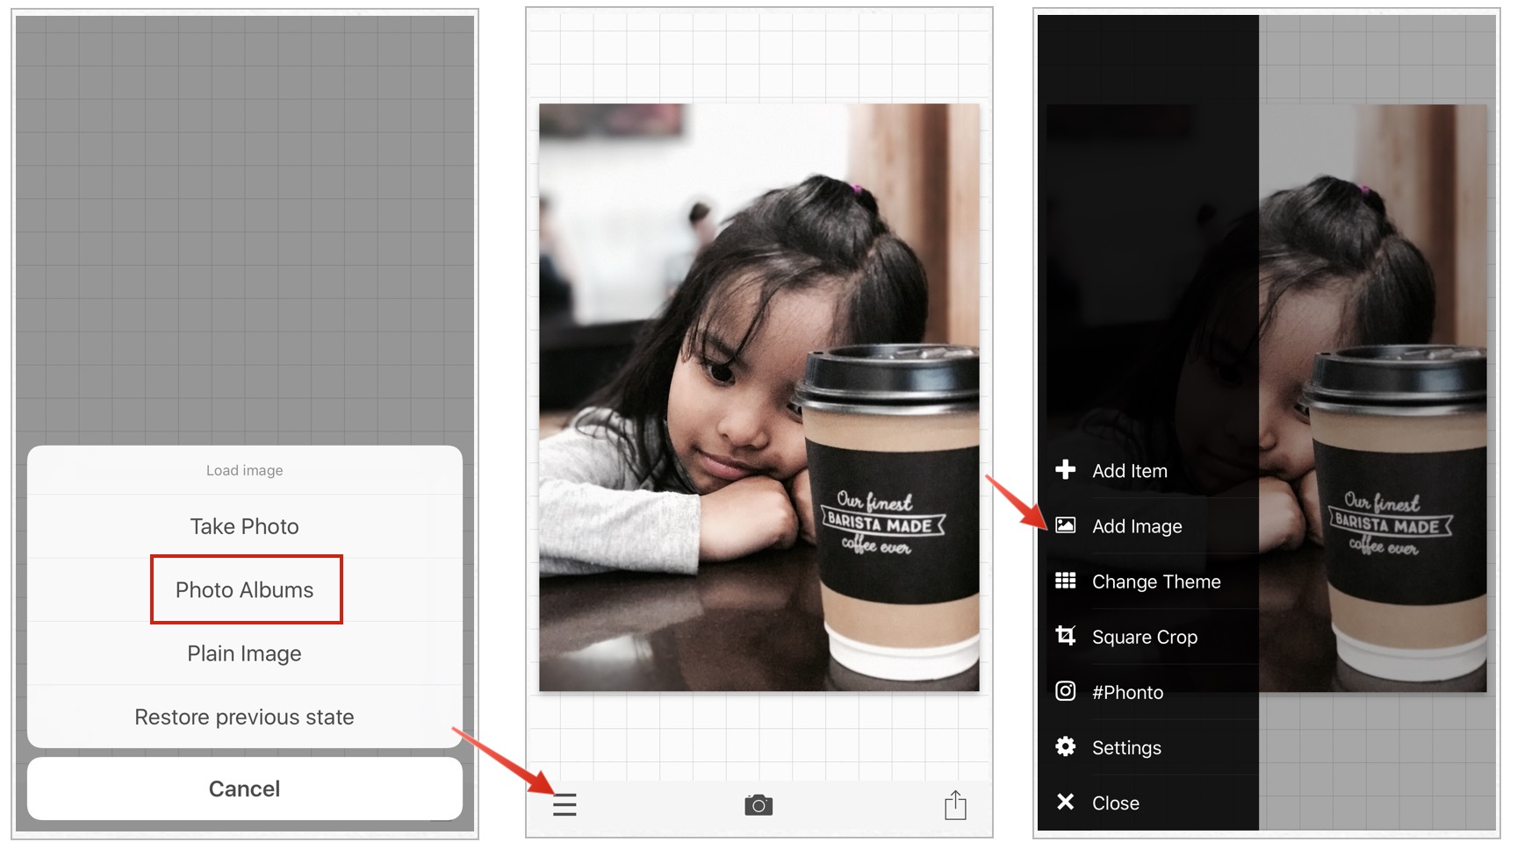The height and width of the screenshot is (849, 1517).
Task: Tap the share icon in bottom toolbar
Action: pyautogui.click(x=955, y=804)
